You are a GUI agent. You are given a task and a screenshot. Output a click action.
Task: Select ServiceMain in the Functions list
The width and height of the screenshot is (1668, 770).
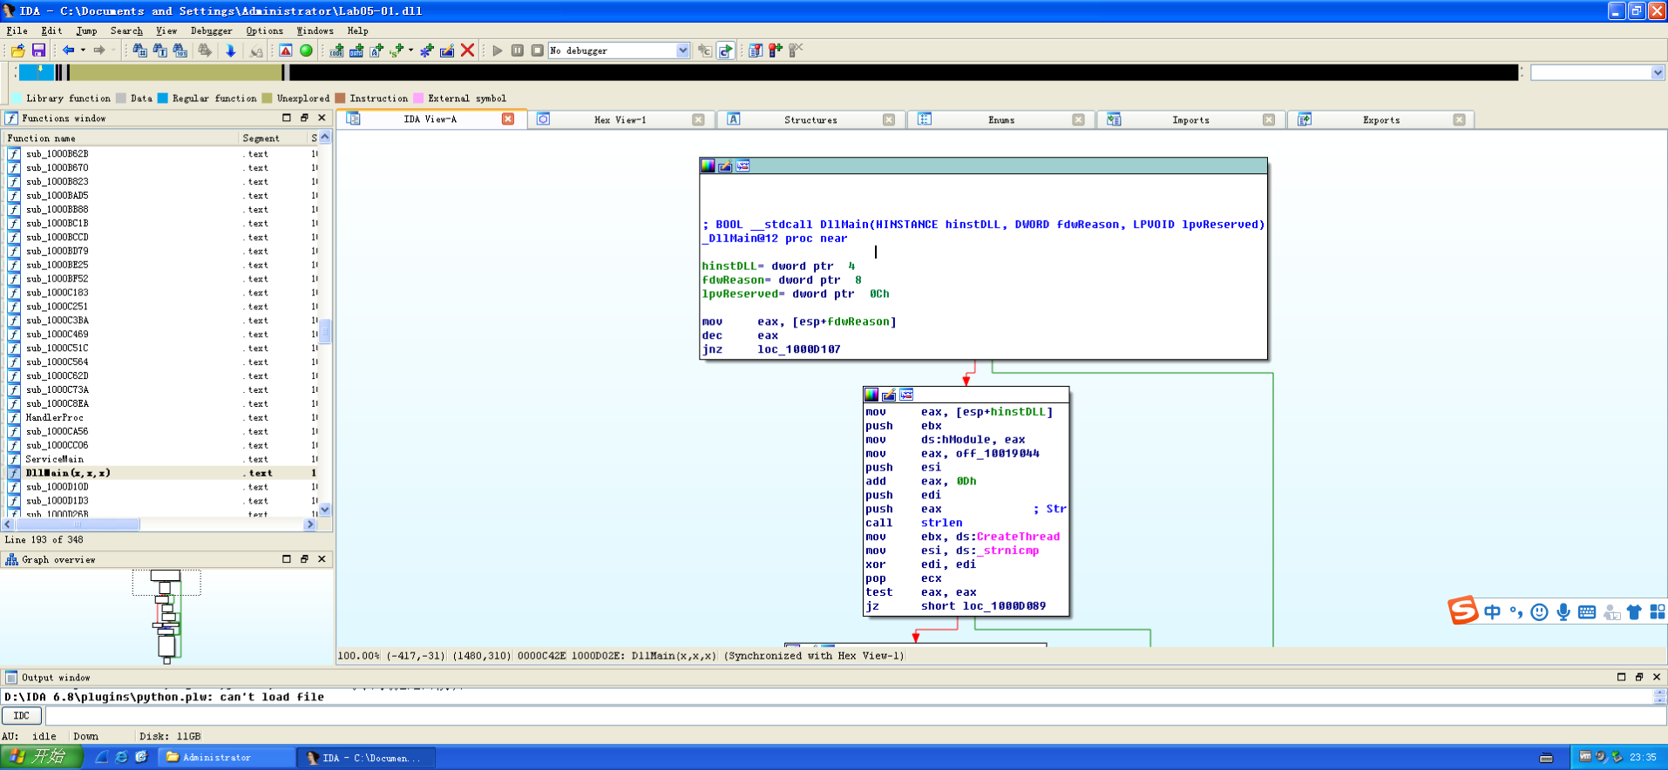pyautogui.click(x=55, y=459)
